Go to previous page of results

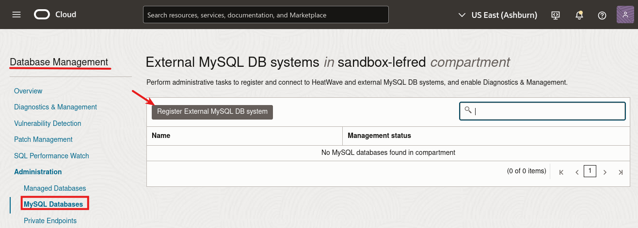pyautogui.click(x=577, y=172)
